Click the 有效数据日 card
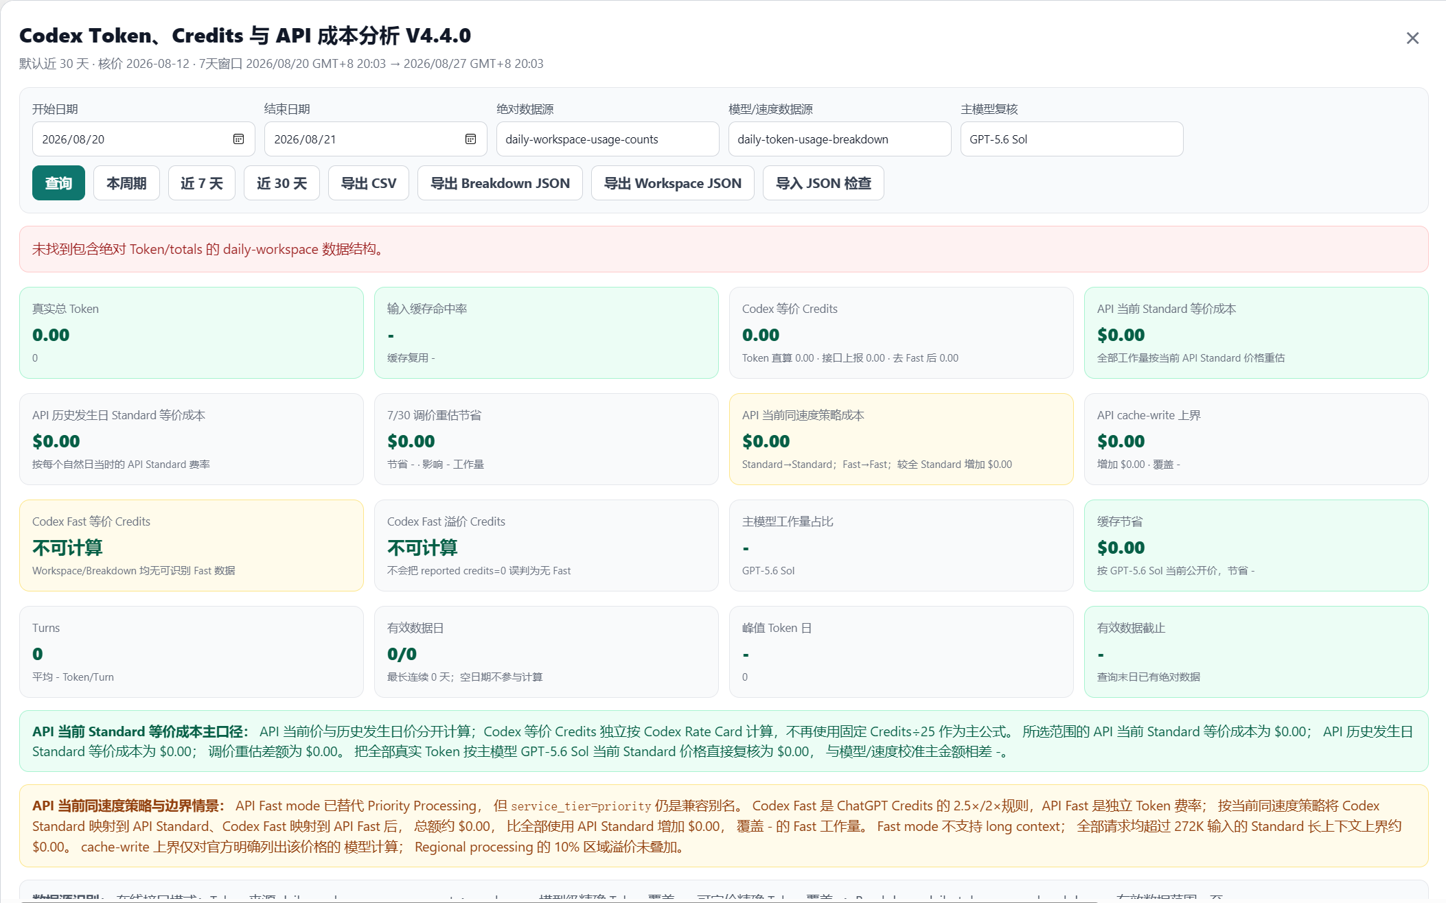1446x903 pixels. (547, 652)
